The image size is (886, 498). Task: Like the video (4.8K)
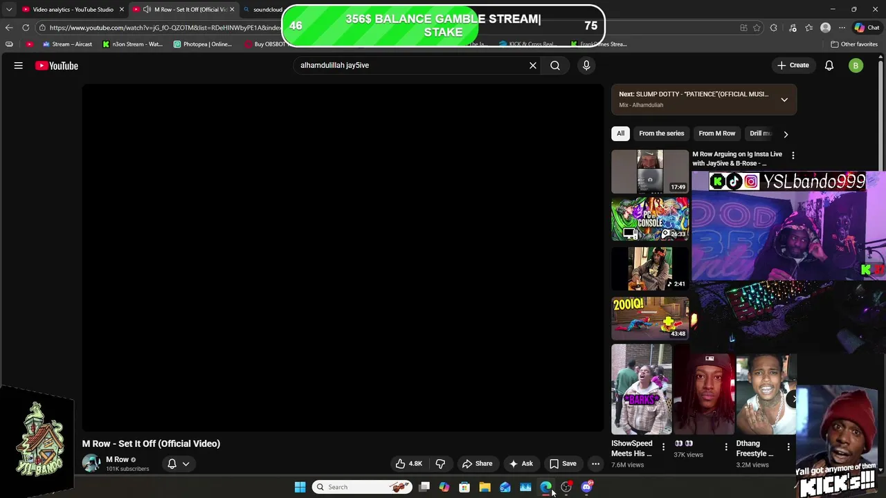point(408,464)
